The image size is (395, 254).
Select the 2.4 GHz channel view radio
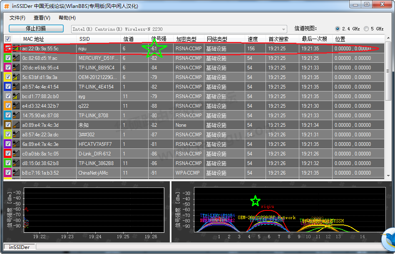(x=338, y=29)
